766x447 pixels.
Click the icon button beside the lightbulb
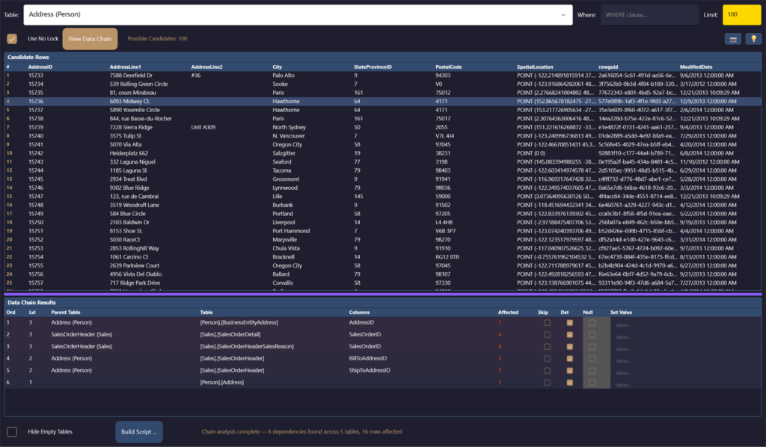tap(733, 39)
